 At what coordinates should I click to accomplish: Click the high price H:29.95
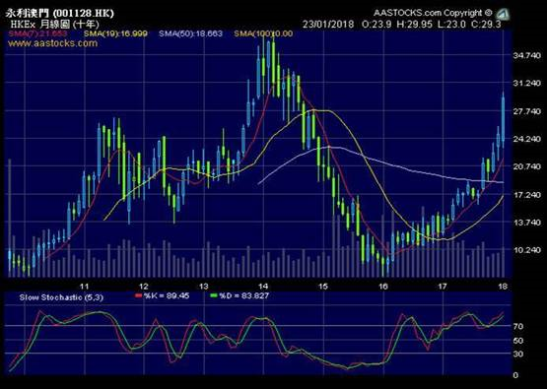415,25
